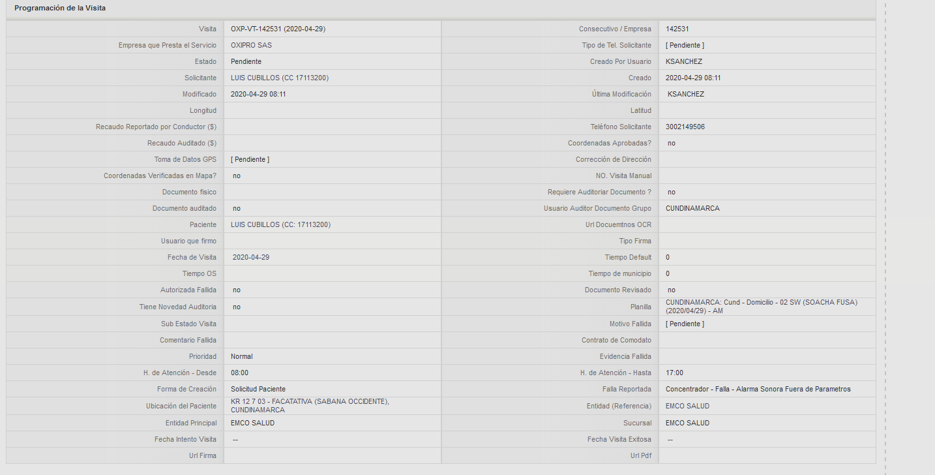
Task: Click the '[ Pendiente ]' Motivo Fallida value
Action: pos(685,324)
